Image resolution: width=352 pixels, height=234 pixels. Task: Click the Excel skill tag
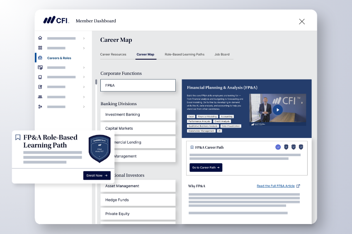click(191, 116)
